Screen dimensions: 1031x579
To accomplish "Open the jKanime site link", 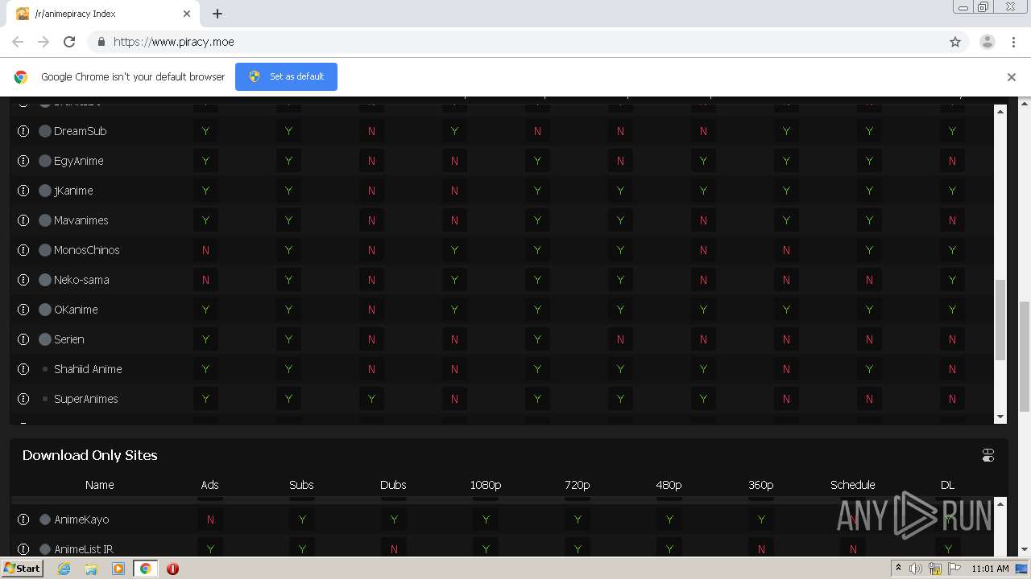I will tap(73, 191).
